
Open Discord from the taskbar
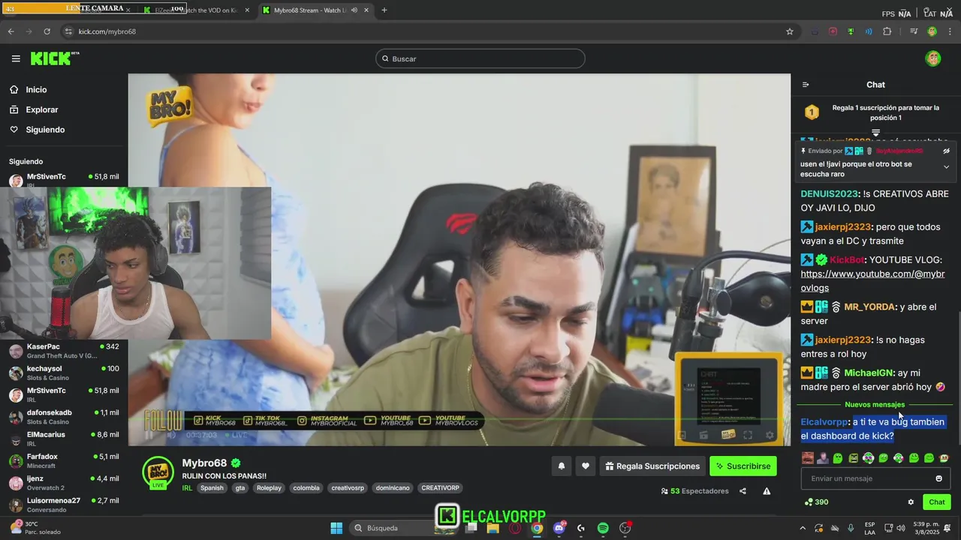559,528
